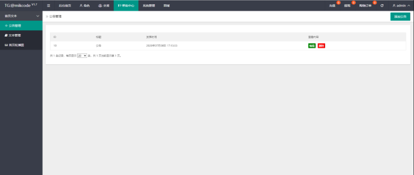The width and height of the screenshot is (414, 175).
Task: Open the 充值 notifications entry
Action: point(333,6)
